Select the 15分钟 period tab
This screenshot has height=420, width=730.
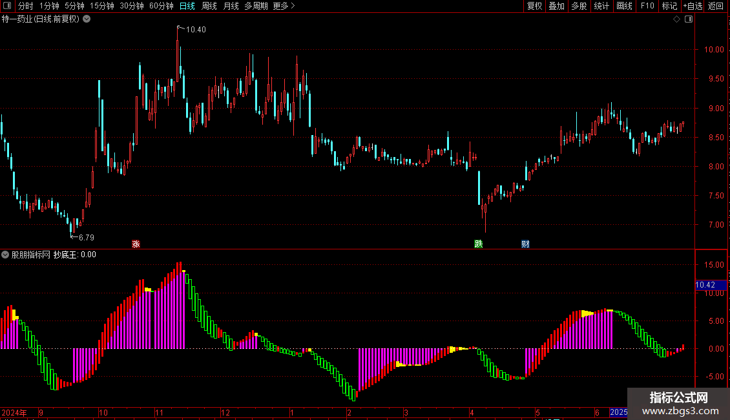102,6
